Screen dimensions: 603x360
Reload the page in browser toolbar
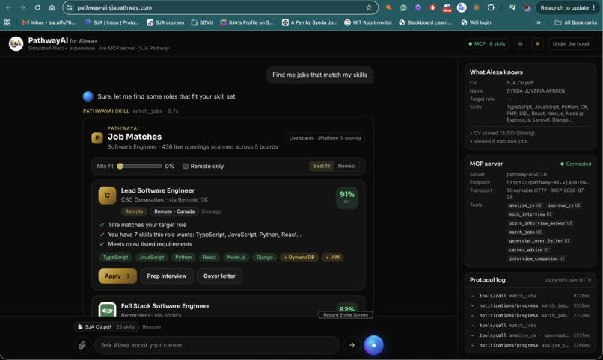[x=37, y=7]
